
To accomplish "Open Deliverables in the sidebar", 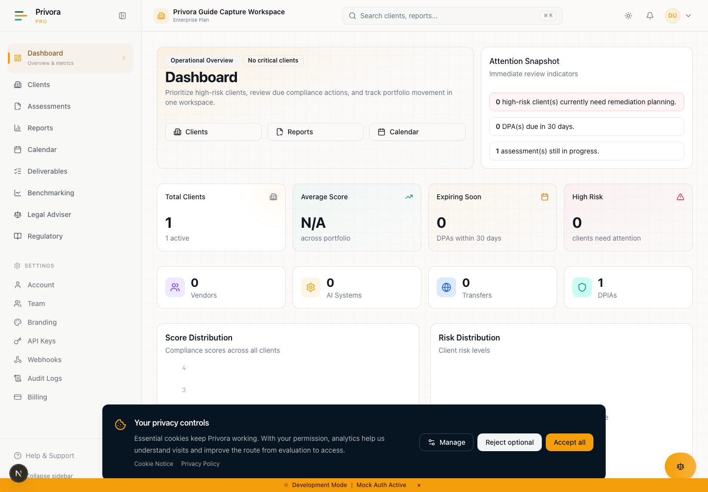I will click(71, 171).
